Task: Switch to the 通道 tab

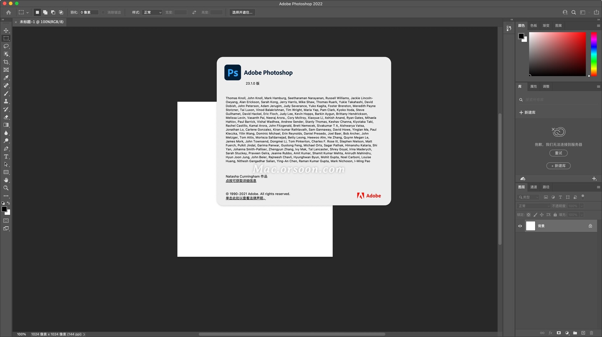Action: 533,187
